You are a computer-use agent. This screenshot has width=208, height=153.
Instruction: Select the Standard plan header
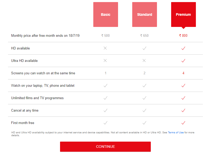click(x=144, y=14)
